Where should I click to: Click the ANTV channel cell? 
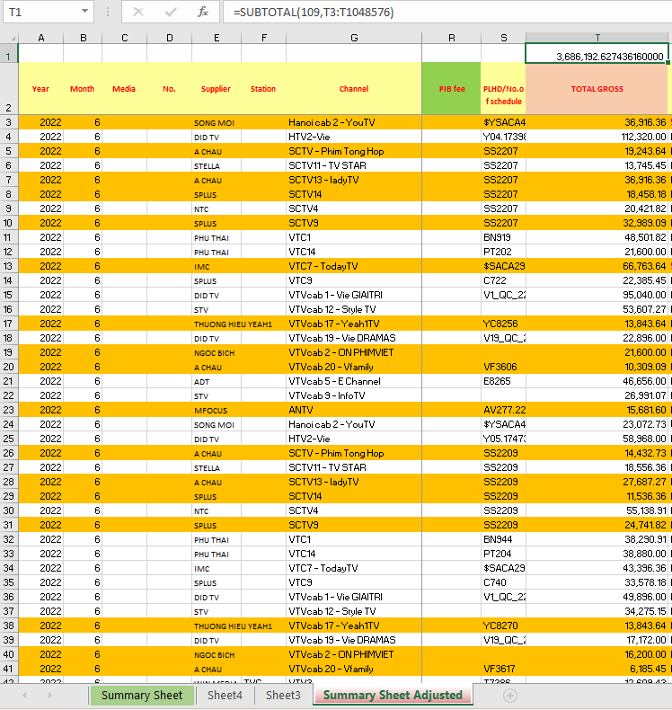pyautogui.click(x=354, y=410)
